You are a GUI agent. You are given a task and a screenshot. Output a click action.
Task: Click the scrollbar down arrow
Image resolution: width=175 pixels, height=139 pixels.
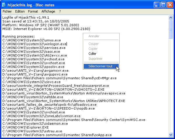pyautogui.click(x=171, y=135)
